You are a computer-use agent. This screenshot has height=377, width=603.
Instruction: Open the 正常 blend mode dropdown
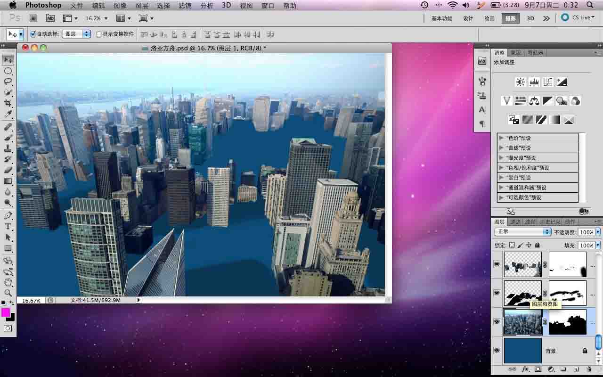(x=522, y=232)
